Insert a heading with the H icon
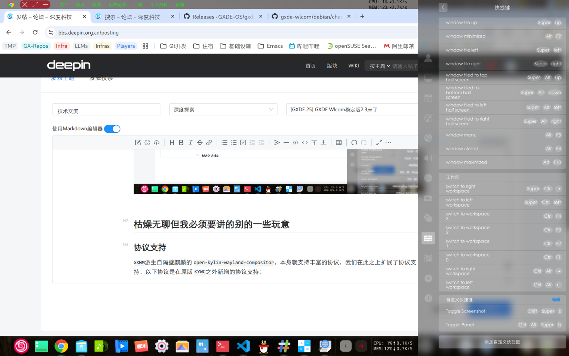Image resolution: width=569 pixels, height=356 pixels. pos(172,142)
